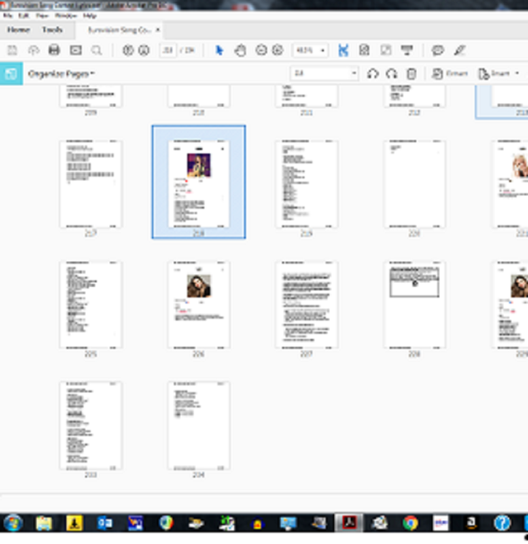
Task: Switch to the Home tab
Action: [19, 30]
